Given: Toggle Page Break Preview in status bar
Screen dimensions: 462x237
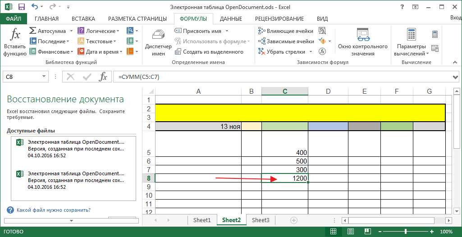Looking at the screenshot, I should (x=367, y=231).
